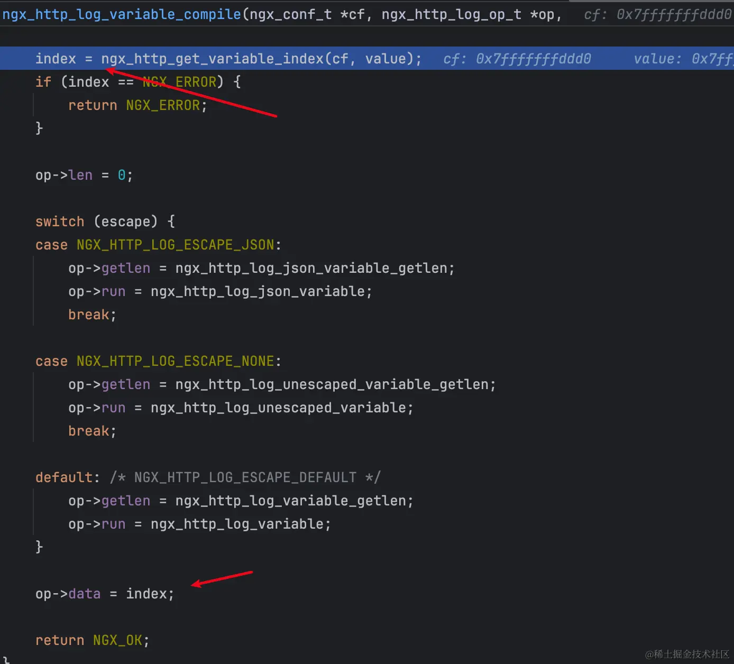Click ngx_http_log_variable_getlen function name
Image resolution: width=734 pixels, height=664 pixels.
[x=291, y=501]
